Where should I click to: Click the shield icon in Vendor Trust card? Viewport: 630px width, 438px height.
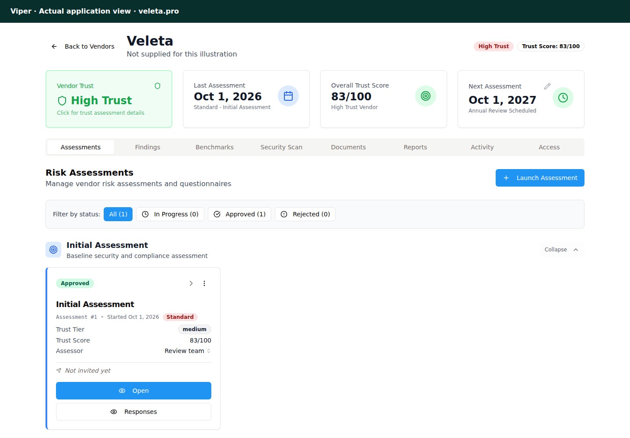coord(157,86)
